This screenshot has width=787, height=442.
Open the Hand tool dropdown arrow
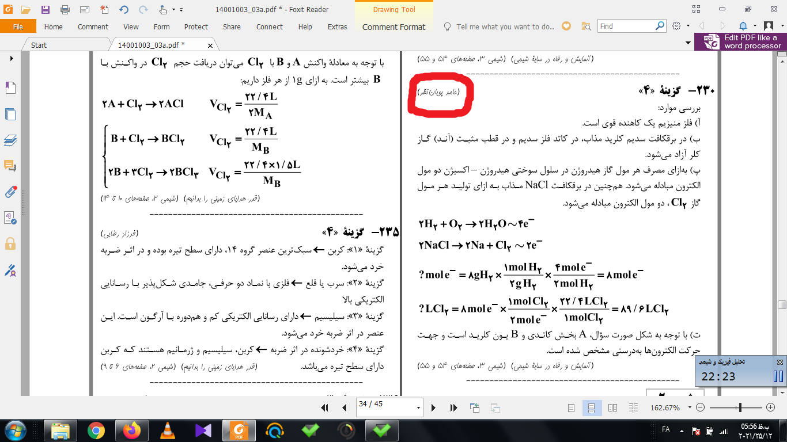coord(173,10)
